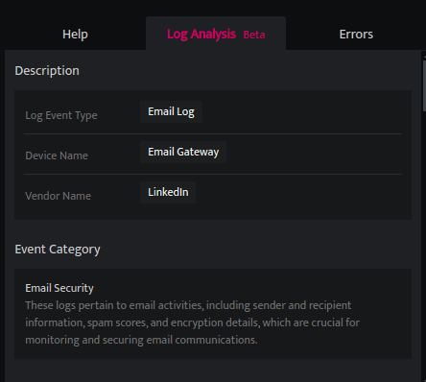
Task: Click the Vendor Name label
Action: tap(59, 196)
